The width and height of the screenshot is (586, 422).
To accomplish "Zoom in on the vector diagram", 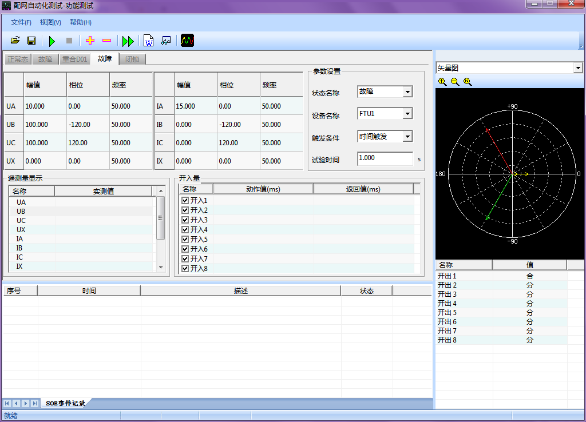I will tap(442, 82).
